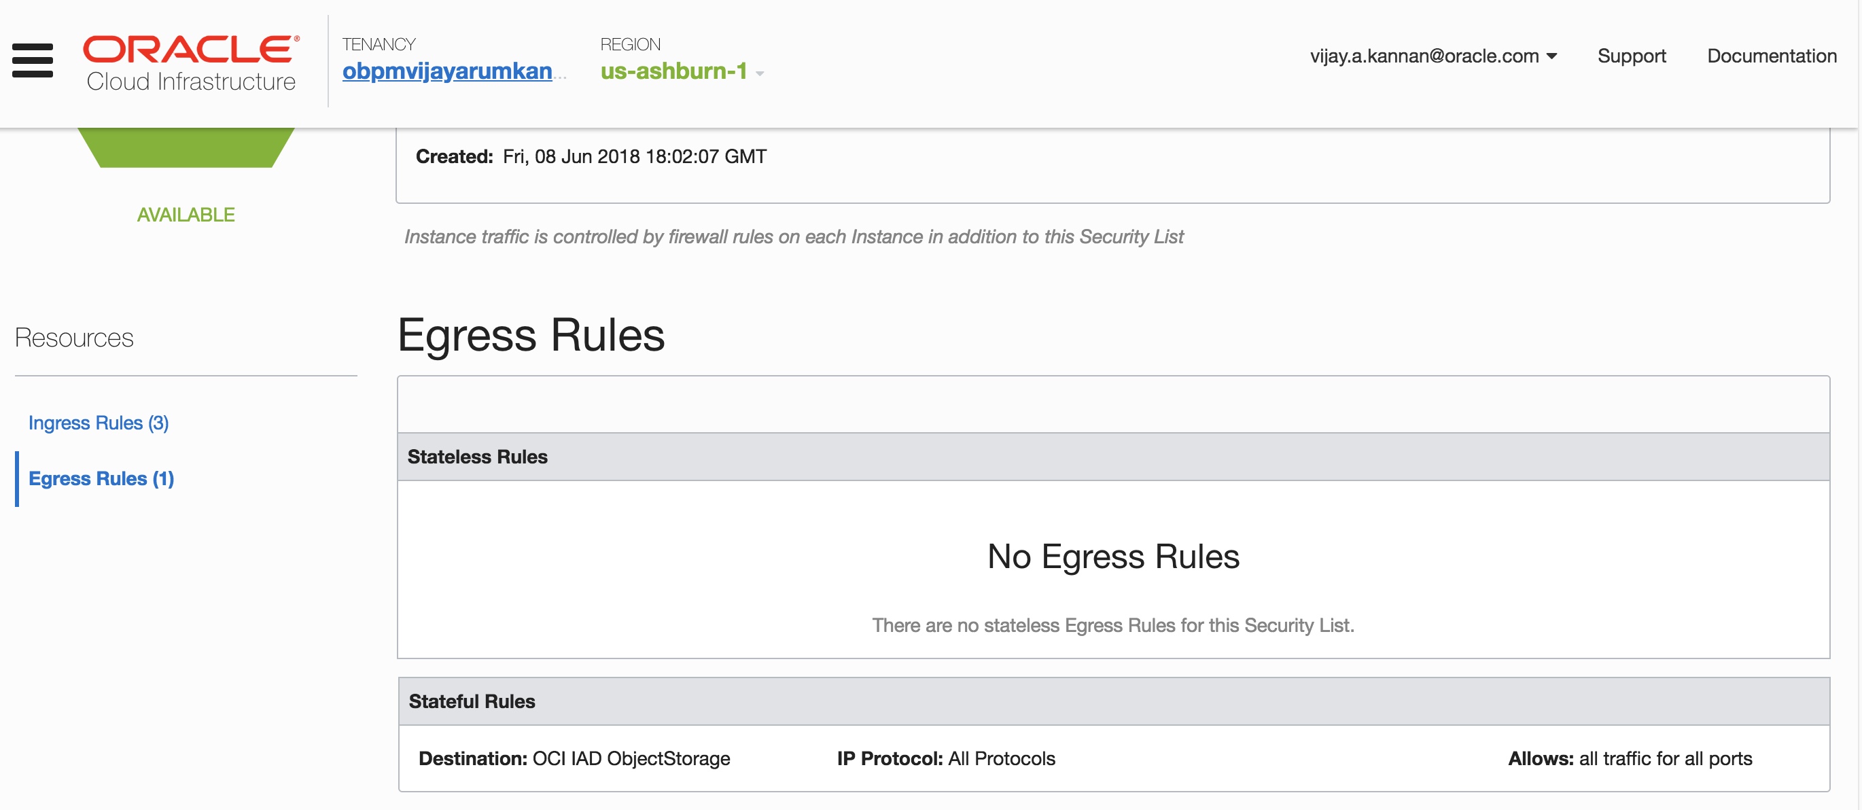The width and height of the screenshot is (1862, 810).
Task: Click the Egress Rules page heading
Action: [x=531, y=334]
